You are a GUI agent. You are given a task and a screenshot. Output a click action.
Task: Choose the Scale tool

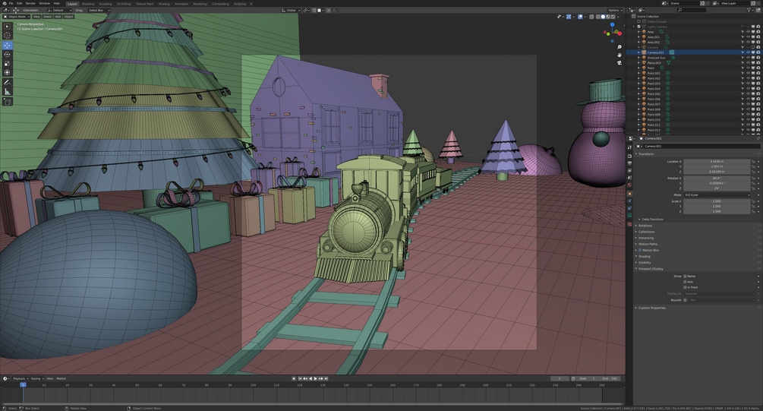pos(7,63)
